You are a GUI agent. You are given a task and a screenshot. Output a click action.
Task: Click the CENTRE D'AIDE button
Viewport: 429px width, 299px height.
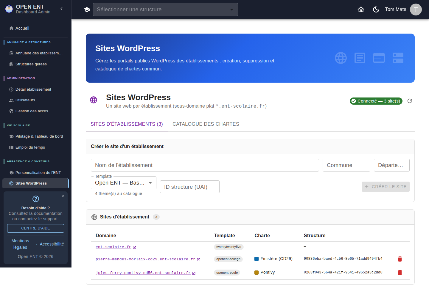(x=35, y=228)
